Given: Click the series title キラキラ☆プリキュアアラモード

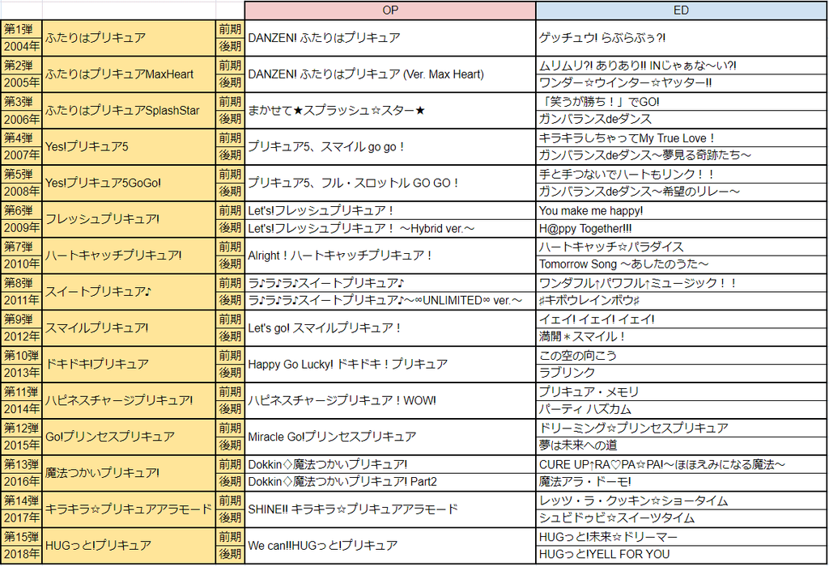Looking at the screenshot, I should (x=129, y=509).
